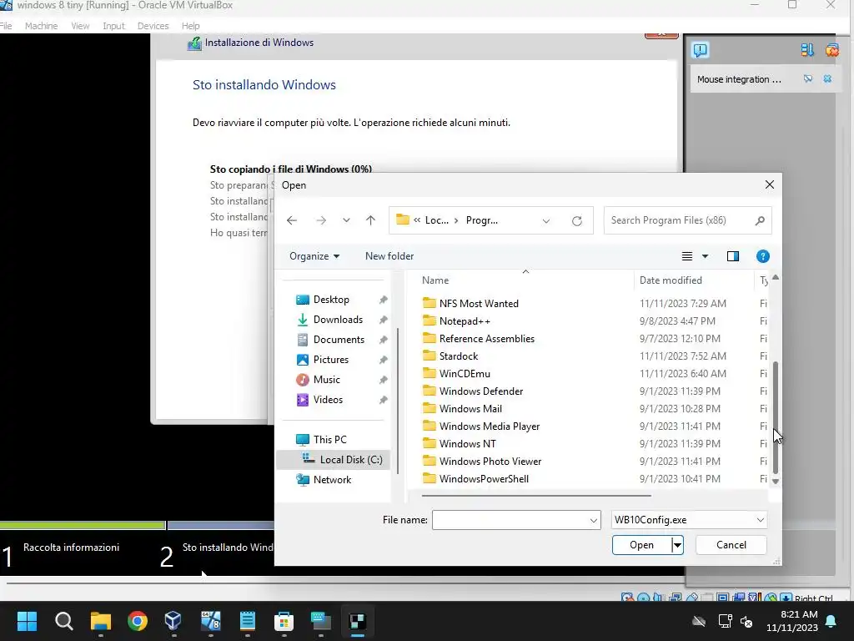Select the Windows Mail folder
Image resolution: width=854 pixels, height=641 pixels.
pyautogui.click(x=470, y=409)
